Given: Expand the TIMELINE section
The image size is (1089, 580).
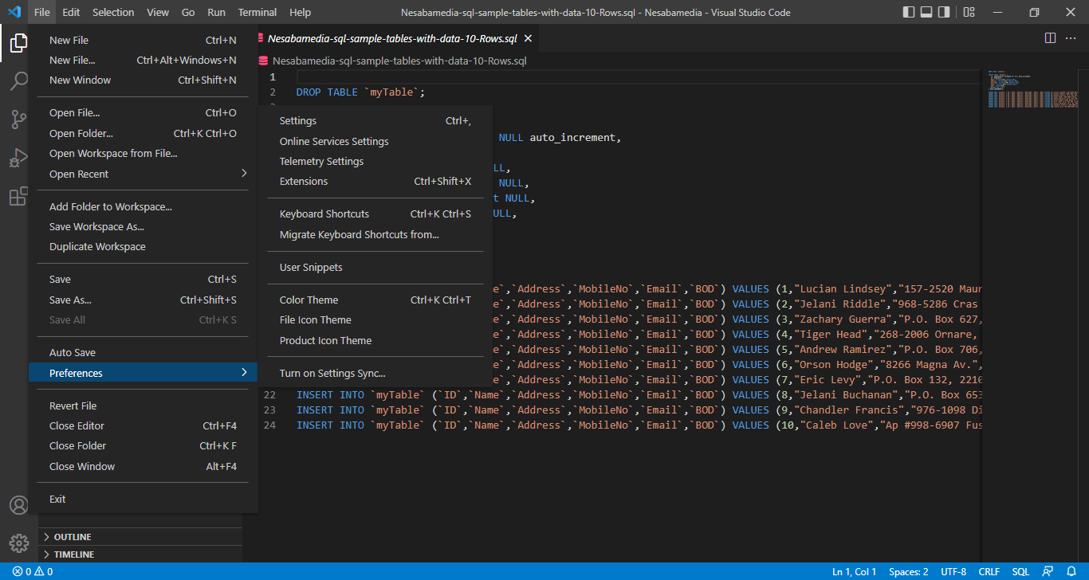Looking at the screenshot, I should 73,555.
